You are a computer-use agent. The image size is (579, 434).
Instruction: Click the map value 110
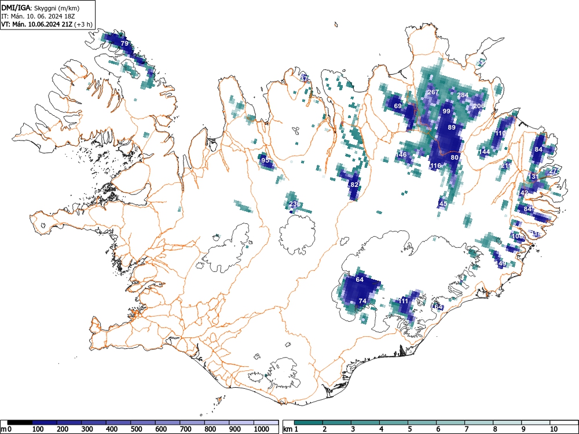click(500, 133)
